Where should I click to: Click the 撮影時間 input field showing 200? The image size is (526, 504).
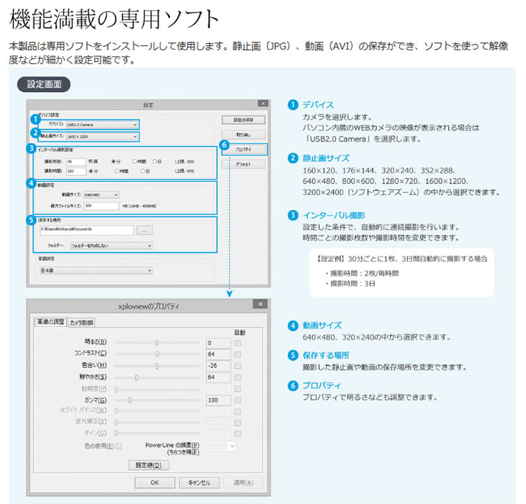click(76, 171)
